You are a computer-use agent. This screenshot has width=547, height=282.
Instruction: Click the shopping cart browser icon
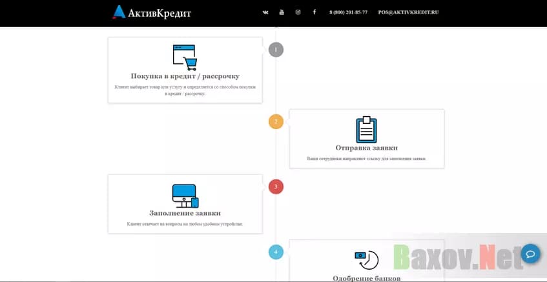185,57
